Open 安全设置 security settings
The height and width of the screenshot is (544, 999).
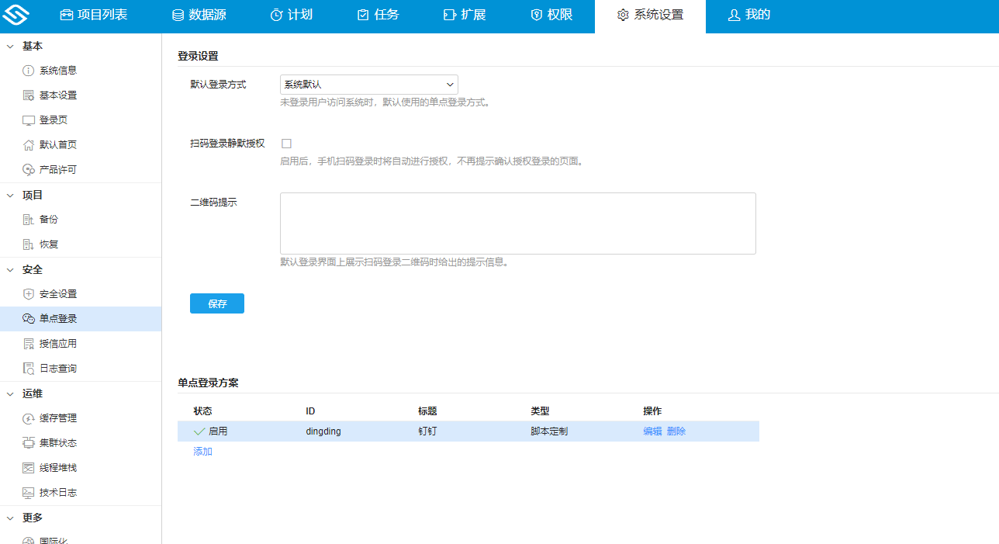pos(57,293)
